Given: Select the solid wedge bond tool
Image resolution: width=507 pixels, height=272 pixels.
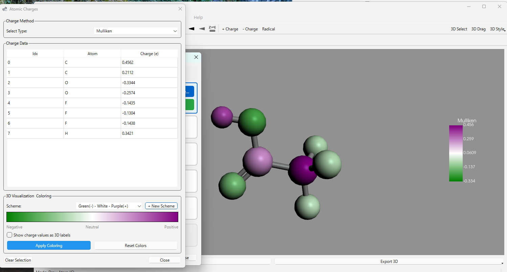Looking at the screenshot, I should coord(191,29).
